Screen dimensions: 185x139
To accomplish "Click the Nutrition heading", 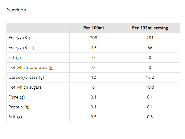I will point(16,10).
